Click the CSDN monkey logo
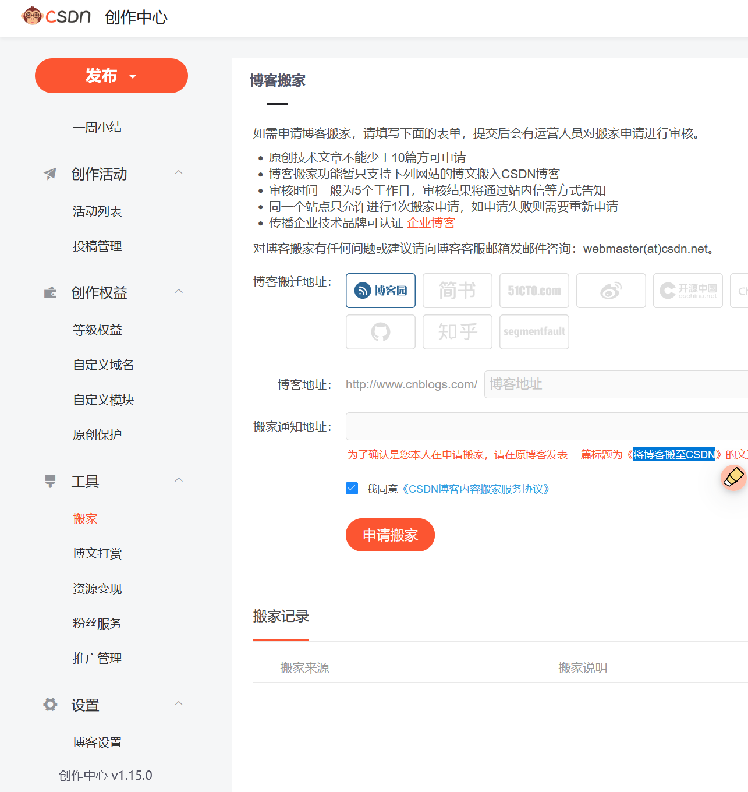 [56, 16]
